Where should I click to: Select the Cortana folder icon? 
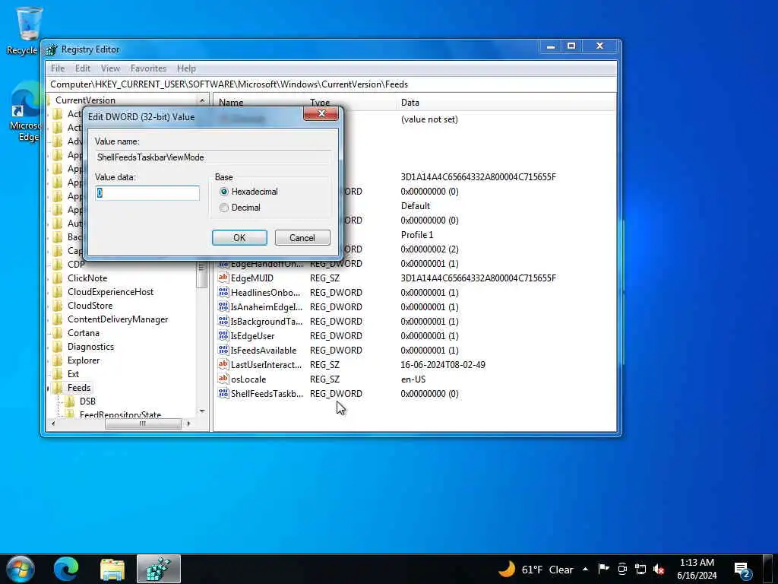(58, 333)
